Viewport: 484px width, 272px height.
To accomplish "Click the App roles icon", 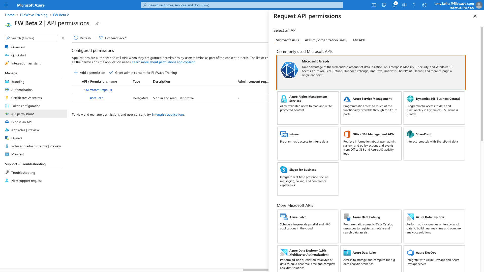I will [7, 130].
